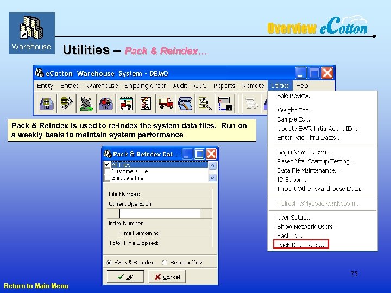Click the greyed-out document toolbar icon
Viewport: 391px width, 293px height.
click(x=251, y=103)
